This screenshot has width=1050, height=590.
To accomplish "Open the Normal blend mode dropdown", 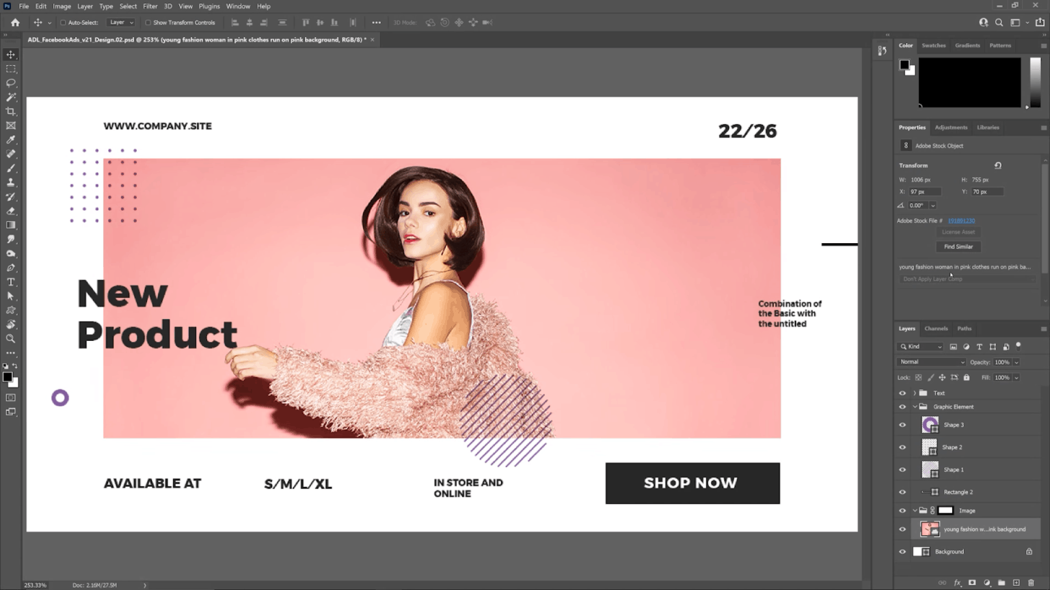I will pos(931,362).
